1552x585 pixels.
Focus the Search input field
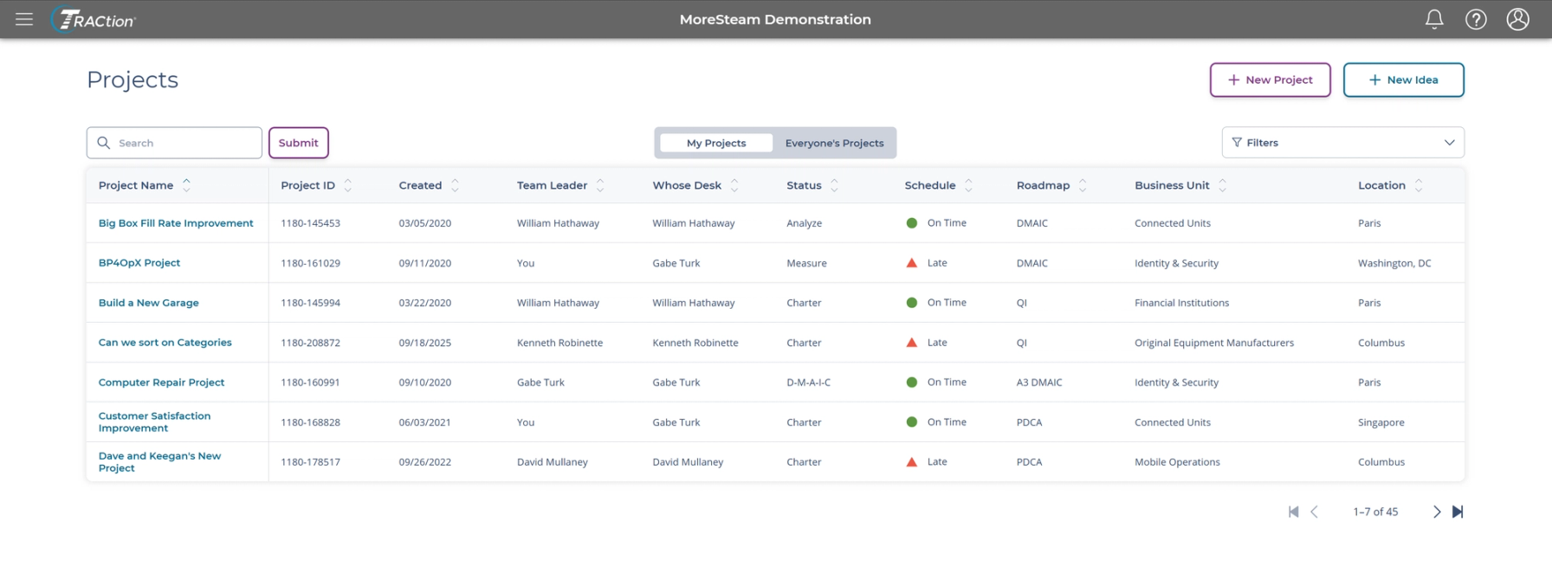[174, 143]
